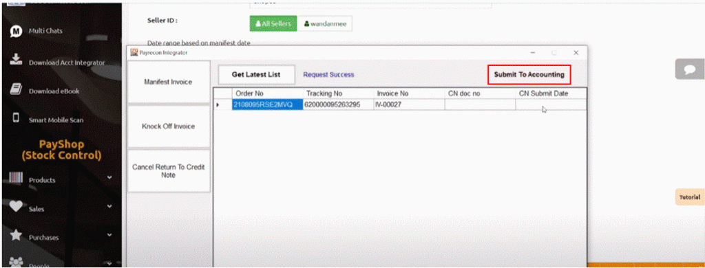Click the Get Latest List button
Image resolution: width=705 pixels, height=268 pixels.
[x=256, y=74]
